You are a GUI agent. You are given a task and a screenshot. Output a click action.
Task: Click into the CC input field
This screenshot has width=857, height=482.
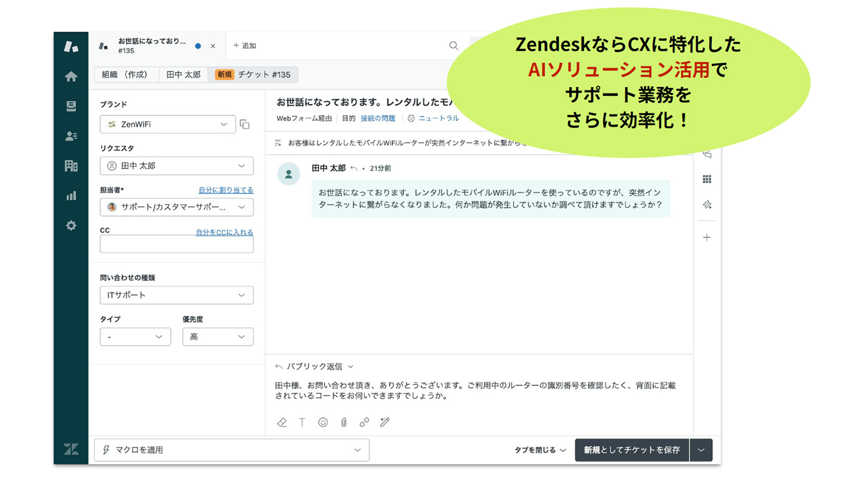click(x=177, y=245)
